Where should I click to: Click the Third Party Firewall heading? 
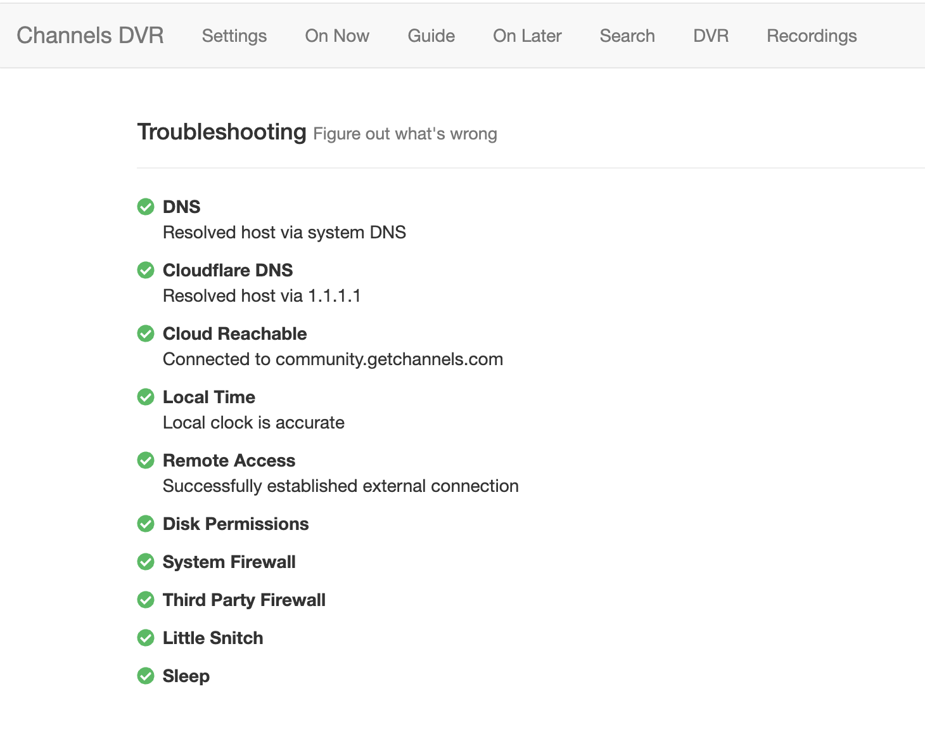click(244, 600)
